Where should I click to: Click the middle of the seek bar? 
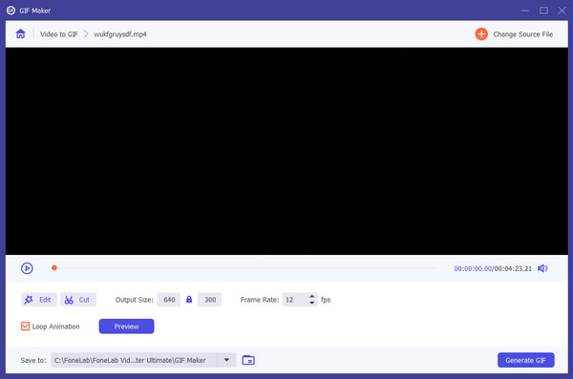tap(244, 268)
